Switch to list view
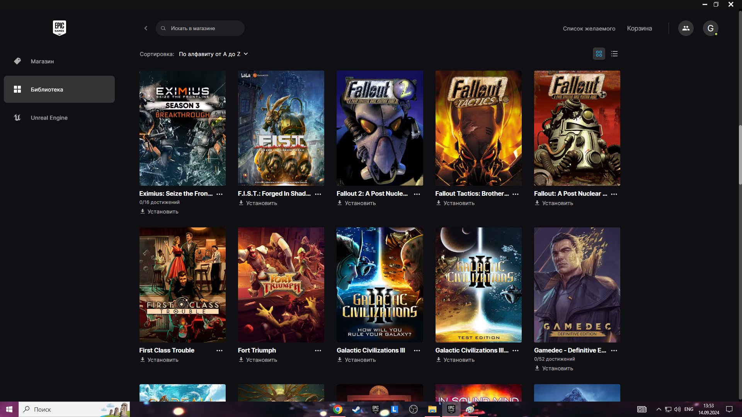 [x=614, y=54]
